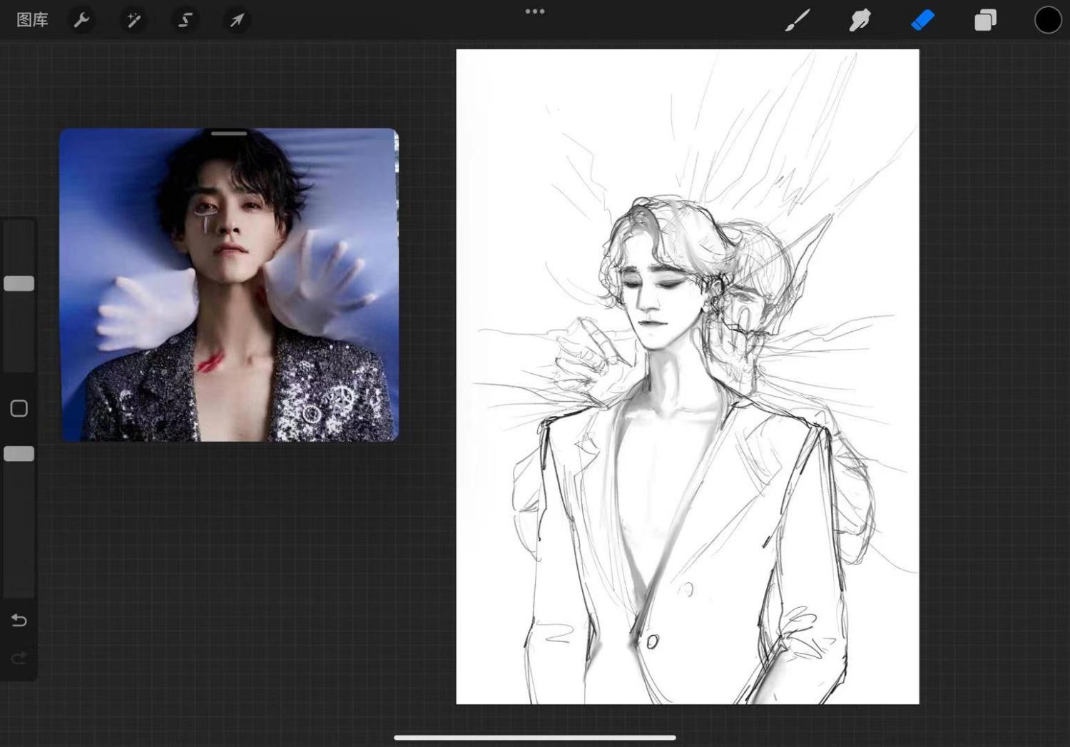Viewport: 1070px width, 747px height.
Task: Redo with the greyed forward arrow
Action: (19, 657)
